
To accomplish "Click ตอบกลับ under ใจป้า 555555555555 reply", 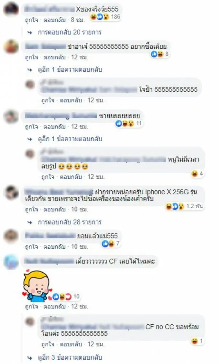I will click(71, 100).
